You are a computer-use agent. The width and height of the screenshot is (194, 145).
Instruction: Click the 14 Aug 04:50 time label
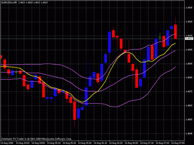38,143
